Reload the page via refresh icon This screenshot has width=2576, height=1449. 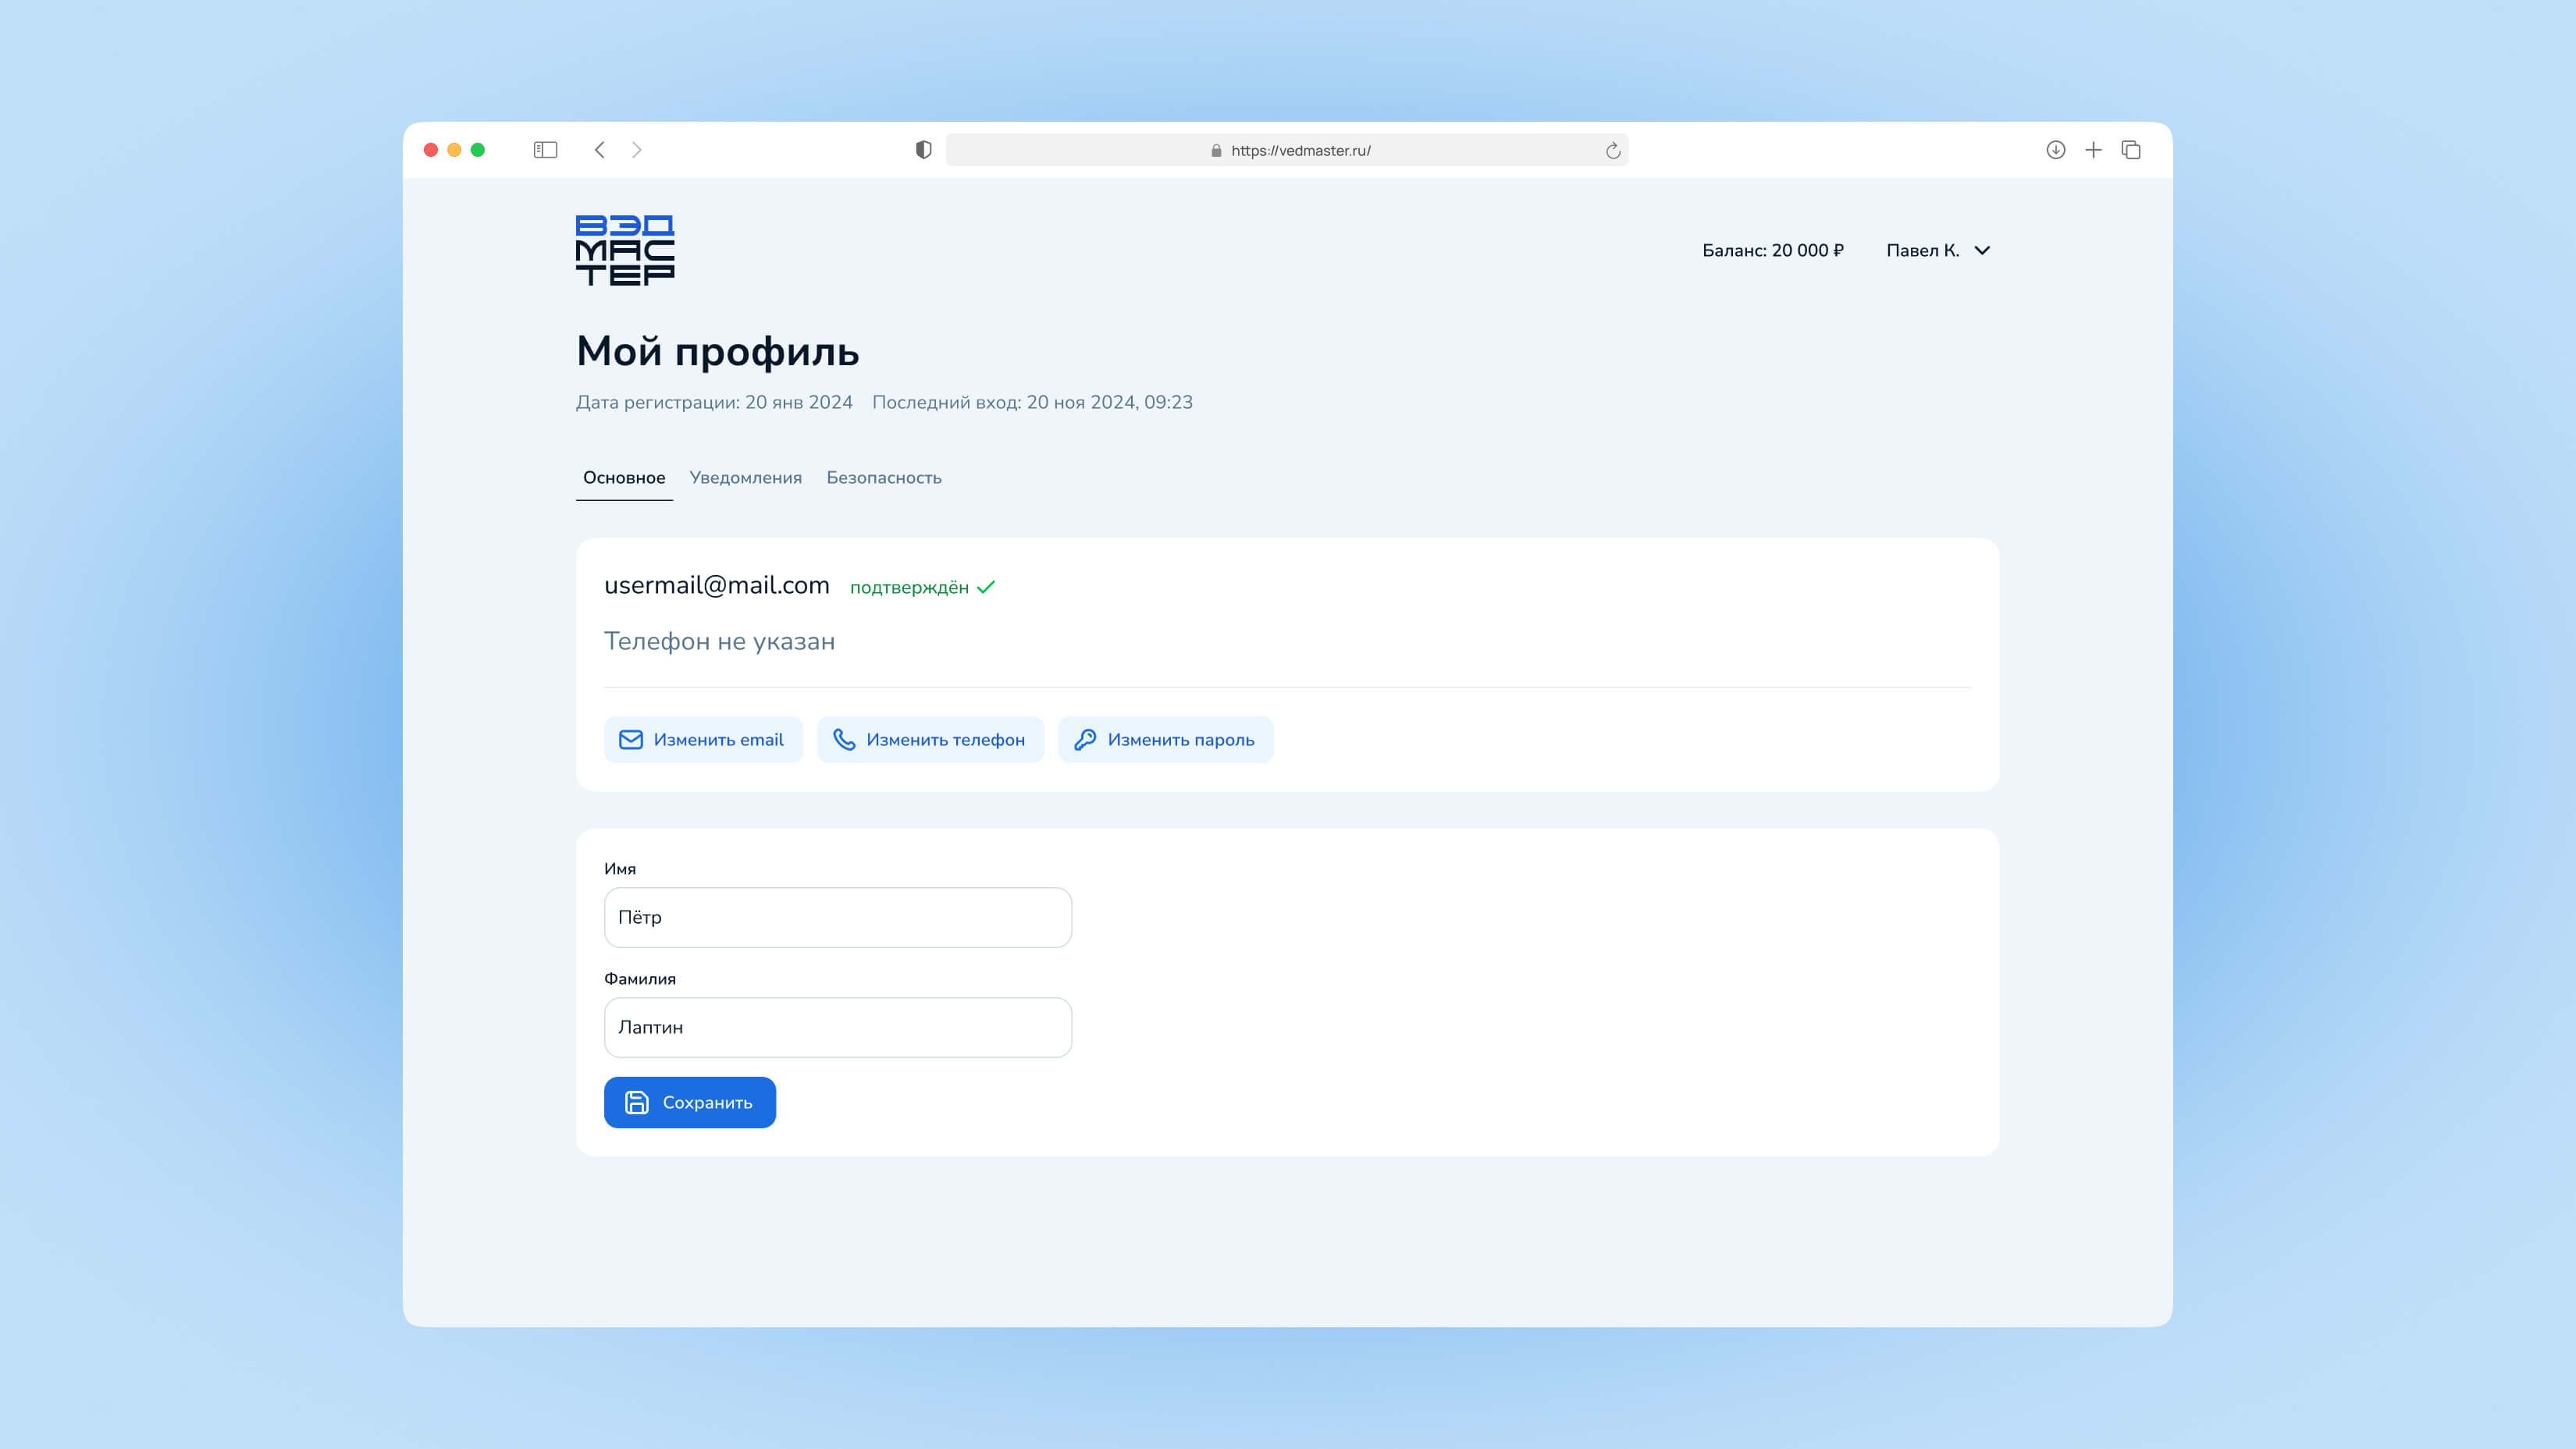coord(1612,151)
